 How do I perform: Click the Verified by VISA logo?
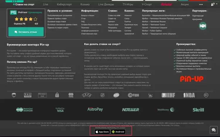60,110
